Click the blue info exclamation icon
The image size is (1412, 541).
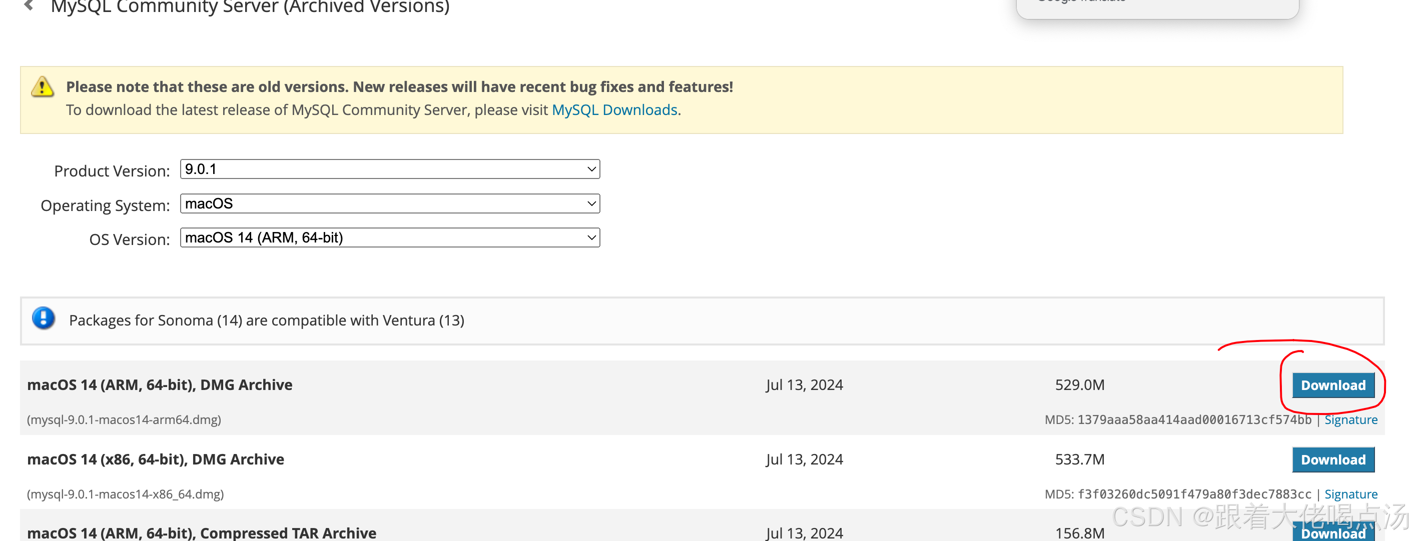(x=44, y=318)
